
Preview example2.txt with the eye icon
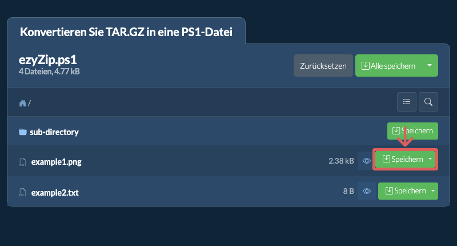click(x=366, y=191)
